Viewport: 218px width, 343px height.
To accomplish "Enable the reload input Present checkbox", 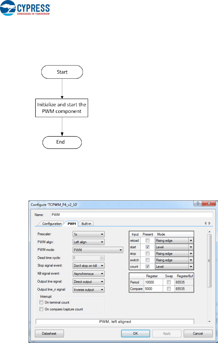I will click(147, 241).
